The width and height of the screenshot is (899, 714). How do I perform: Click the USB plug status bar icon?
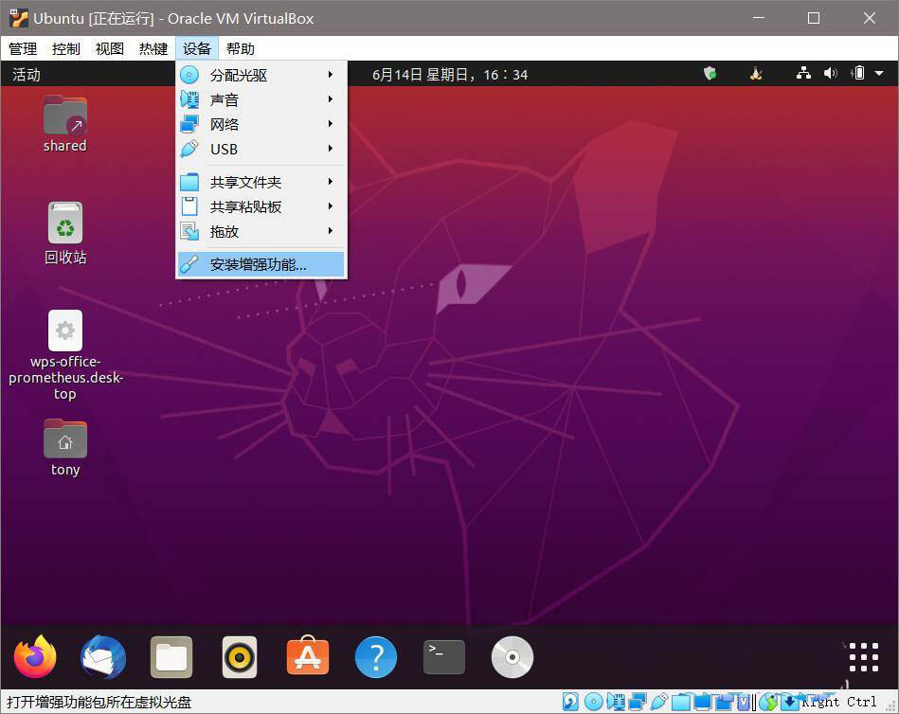[659, 702]
